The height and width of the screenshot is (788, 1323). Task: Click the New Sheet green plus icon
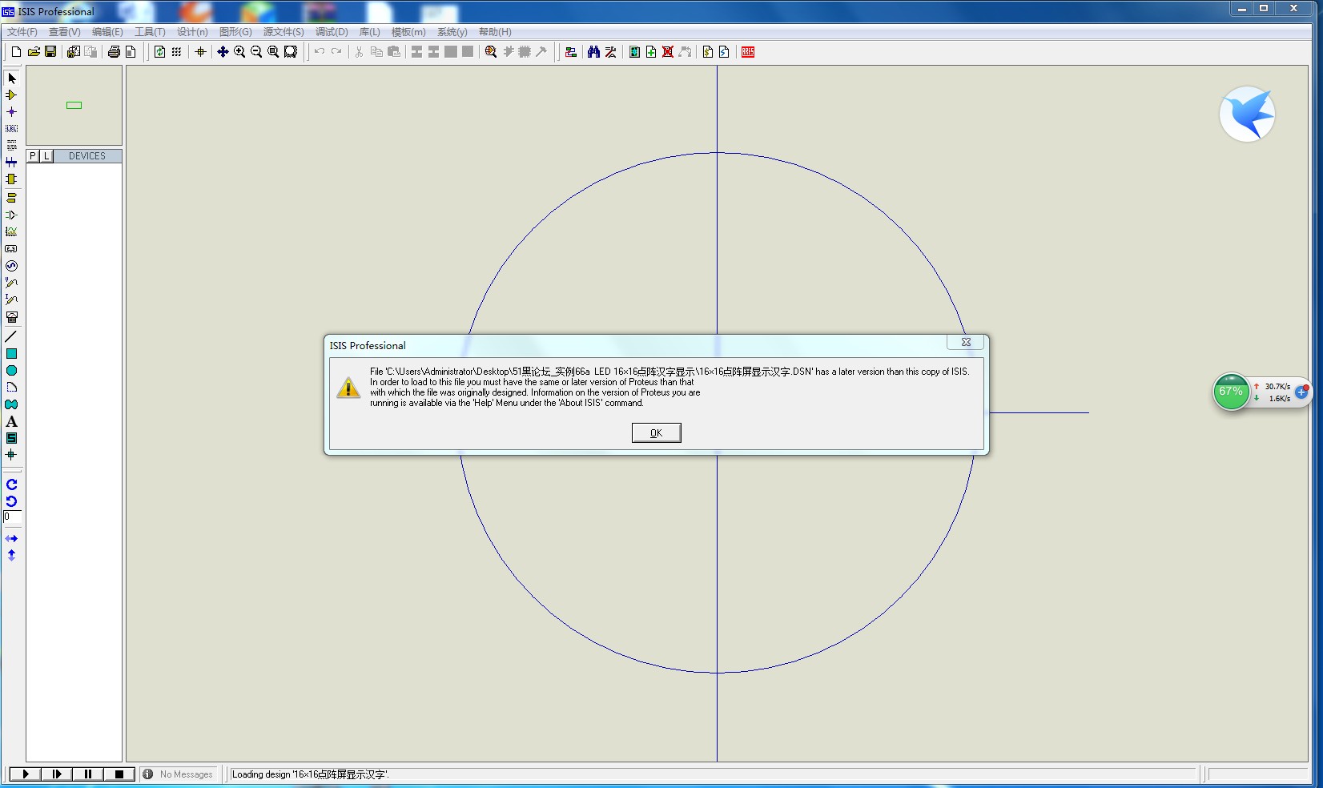651,51
